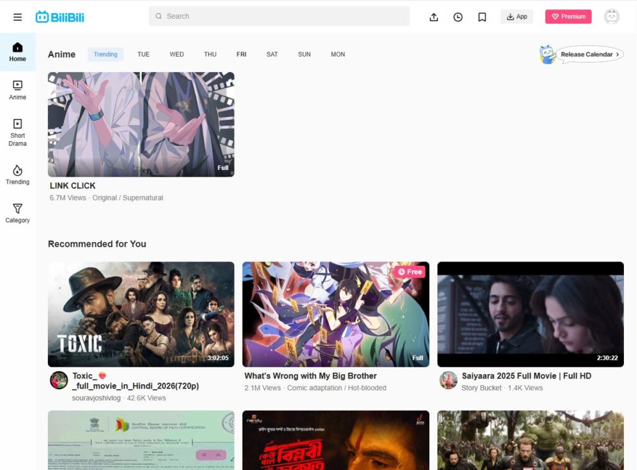Open Short Drama in sidebar
This screenshot has width=637, height=470.
click(17, 133)
